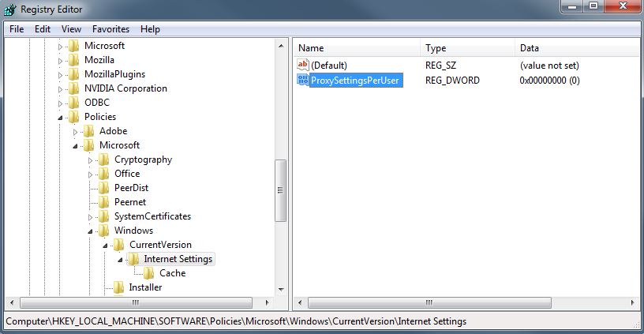Viewport: 644px width, 334px height.
Task: Sort values by Name column header
Action: pos(357,48)
